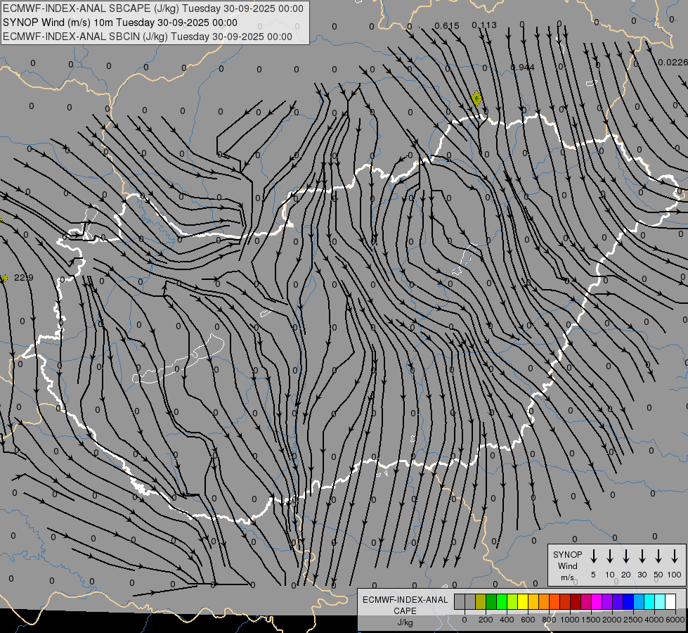Click the J/kg unit below CAPE legend label
The width and height of the screenshot is (688, 633).
click(x=405, y=622)
